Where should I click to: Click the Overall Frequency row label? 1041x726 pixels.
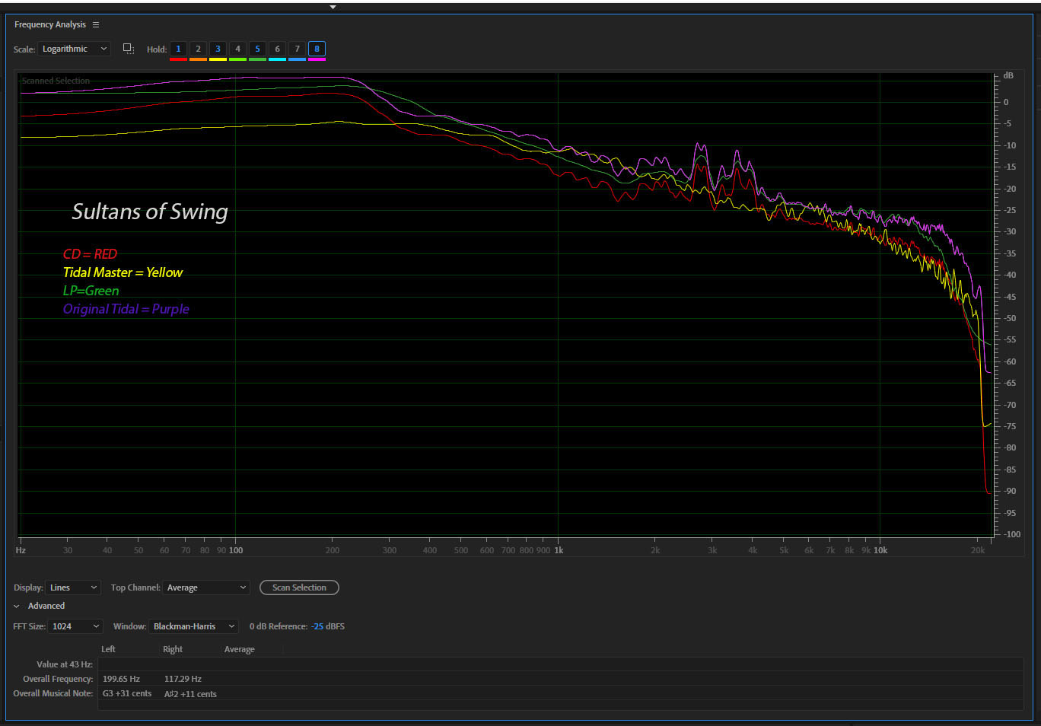click(x=58, y=679)
